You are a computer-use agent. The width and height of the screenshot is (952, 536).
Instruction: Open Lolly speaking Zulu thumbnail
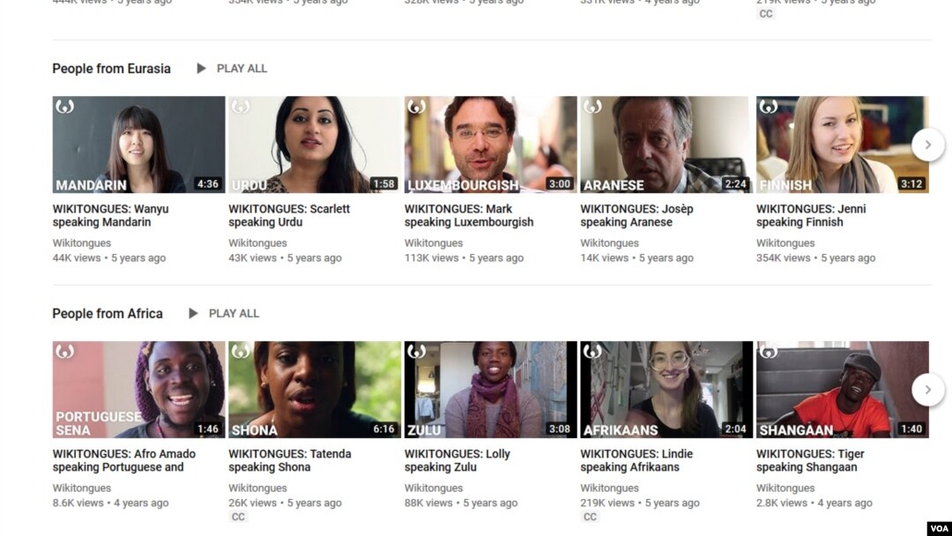(x=491, y=390)
